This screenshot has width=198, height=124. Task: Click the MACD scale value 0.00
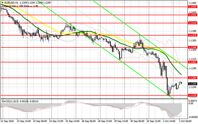click(x=191, y=103)
